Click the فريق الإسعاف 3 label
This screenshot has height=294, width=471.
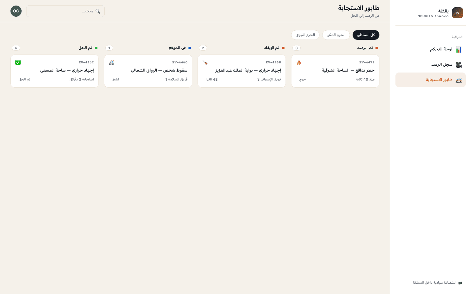pos(269,79)
